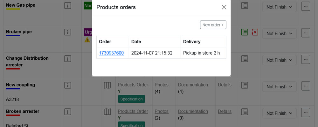Open Details link in Broken arrester row
Viewport: 318px width, 127px height.
pos(225,111)
